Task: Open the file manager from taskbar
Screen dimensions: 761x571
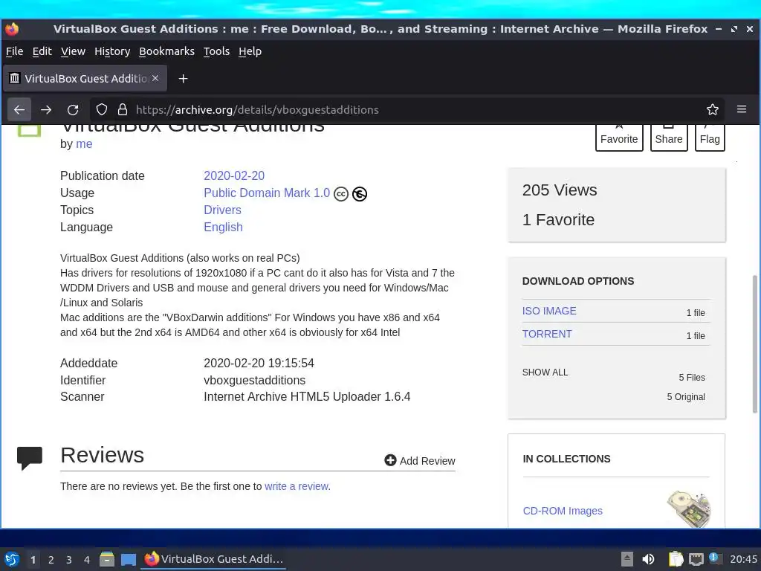Action: coord(107,559)
